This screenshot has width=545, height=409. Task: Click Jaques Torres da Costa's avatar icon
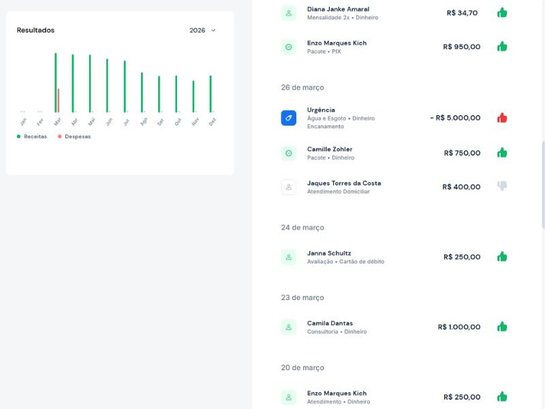[288, 187]
